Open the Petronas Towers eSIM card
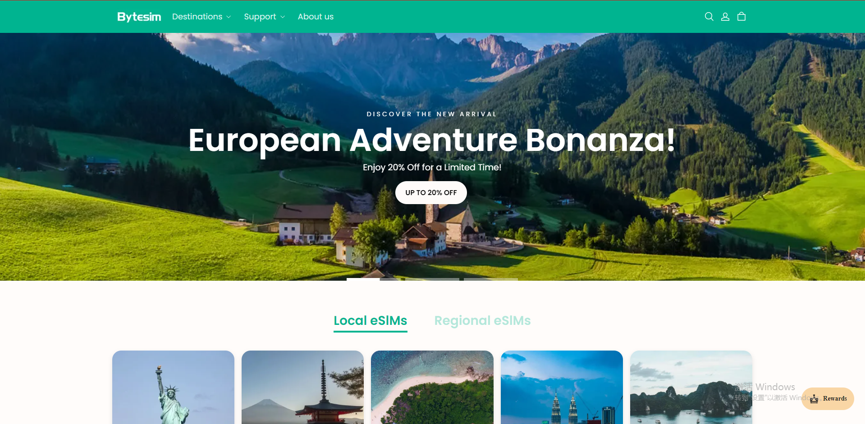The width and height of the screenshot is (865, 424). pos(562,388)
